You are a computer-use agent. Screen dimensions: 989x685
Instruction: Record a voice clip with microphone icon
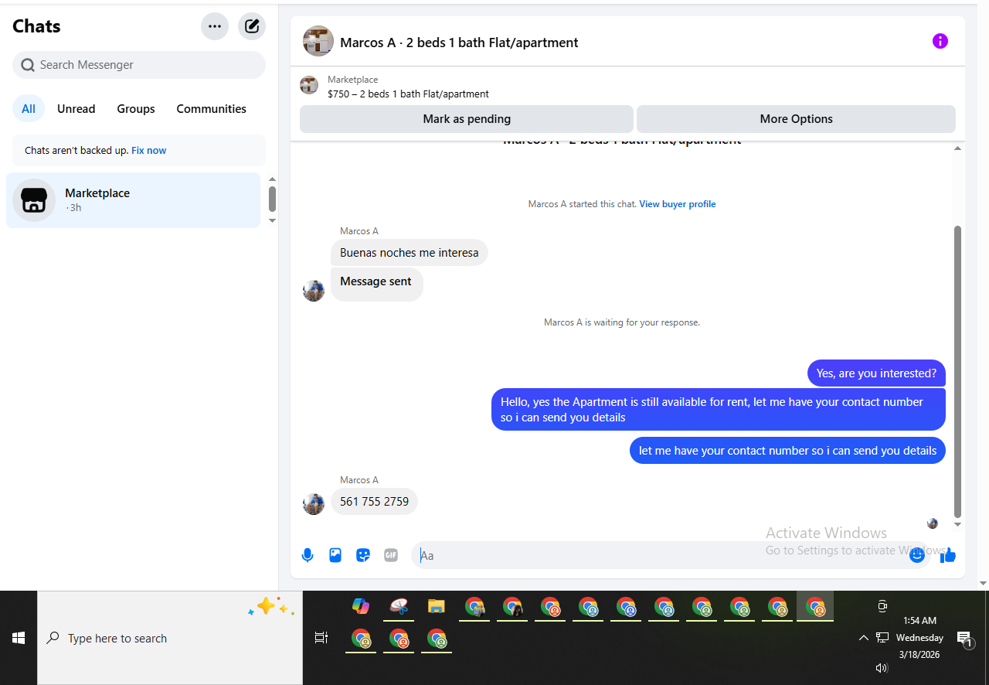coord(308,555)
